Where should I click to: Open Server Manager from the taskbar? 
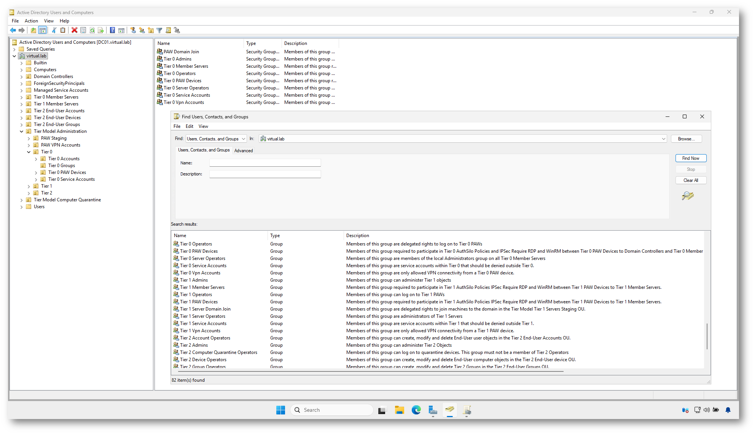pyautogui.click(x=433, y=410)
